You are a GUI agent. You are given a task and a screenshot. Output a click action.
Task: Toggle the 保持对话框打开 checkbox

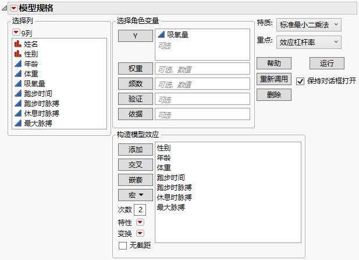click(300, 81)
